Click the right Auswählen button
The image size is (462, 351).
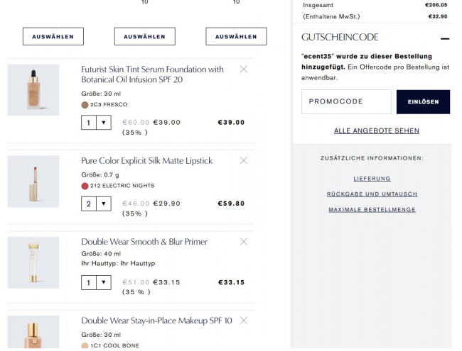(236, 36)
